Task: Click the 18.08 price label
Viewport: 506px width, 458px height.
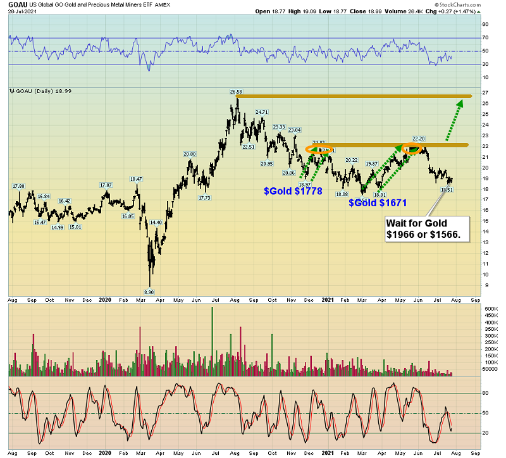Action: (x=342, y=194)
